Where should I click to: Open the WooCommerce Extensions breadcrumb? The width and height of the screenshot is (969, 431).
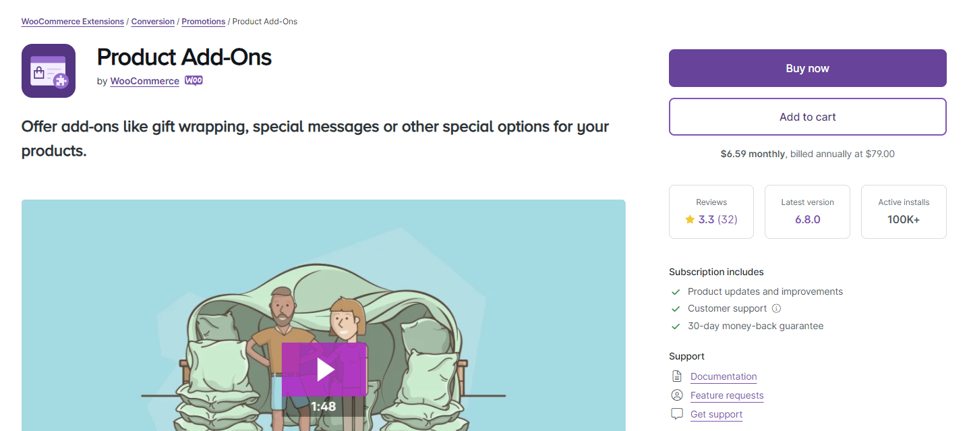[72, 21]
